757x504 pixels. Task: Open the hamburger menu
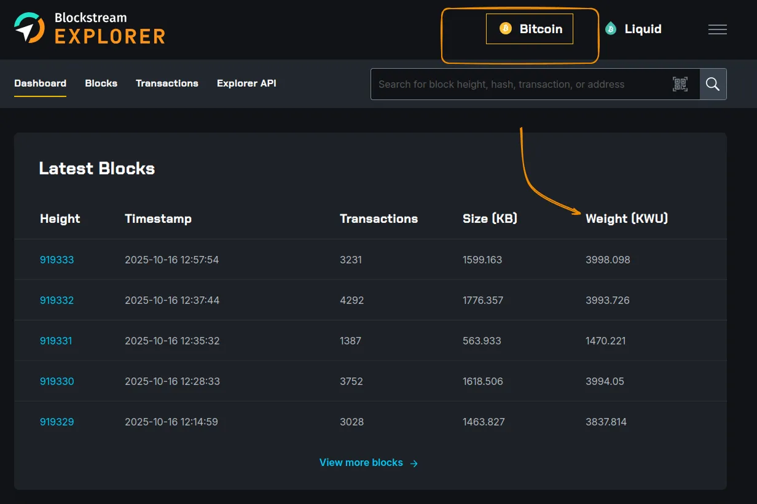tap(717, 29)
